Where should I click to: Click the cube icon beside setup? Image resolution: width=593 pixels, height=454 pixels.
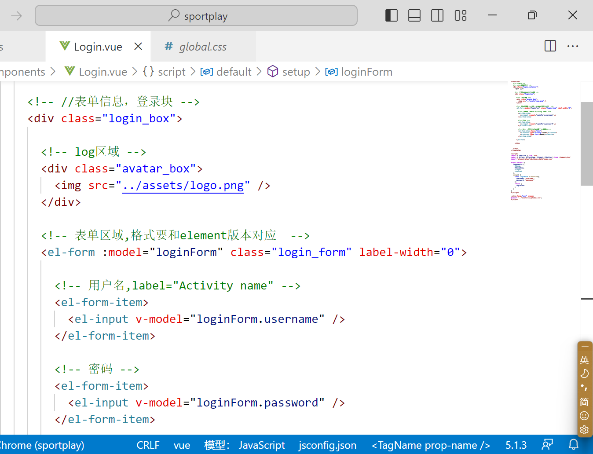click(273, 71)
